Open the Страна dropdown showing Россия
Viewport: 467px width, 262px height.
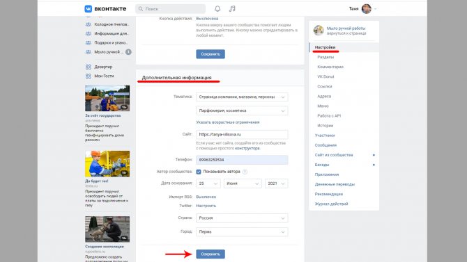[x=242, y=218]
